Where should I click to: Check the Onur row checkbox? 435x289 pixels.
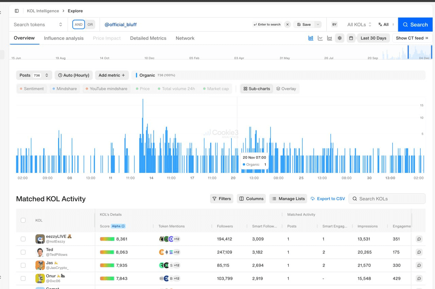pyautogui.click(x=23, y=278)
